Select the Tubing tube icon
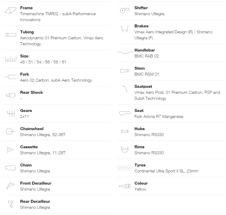 tap(11, 35)
